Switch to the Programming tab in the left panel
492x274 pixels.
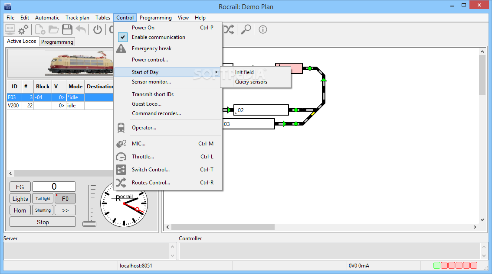coord(57,42)
